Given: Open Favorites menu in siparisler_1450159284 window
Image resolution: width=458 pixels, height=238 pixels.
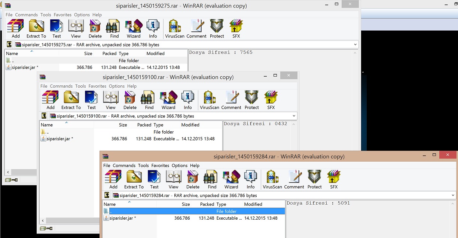Looking at the screenshot, I should pyautogui.click(x=160, y=165).
